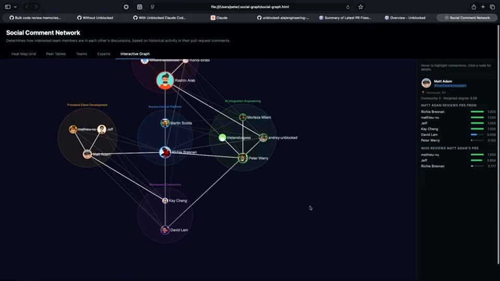Open the browser share icon
Image resolution: width=500 pixels, height=281 pixels.
pos(474,7)
